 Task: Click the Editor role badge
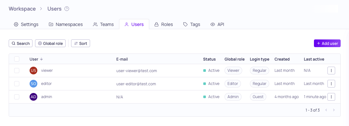[233, 84]
